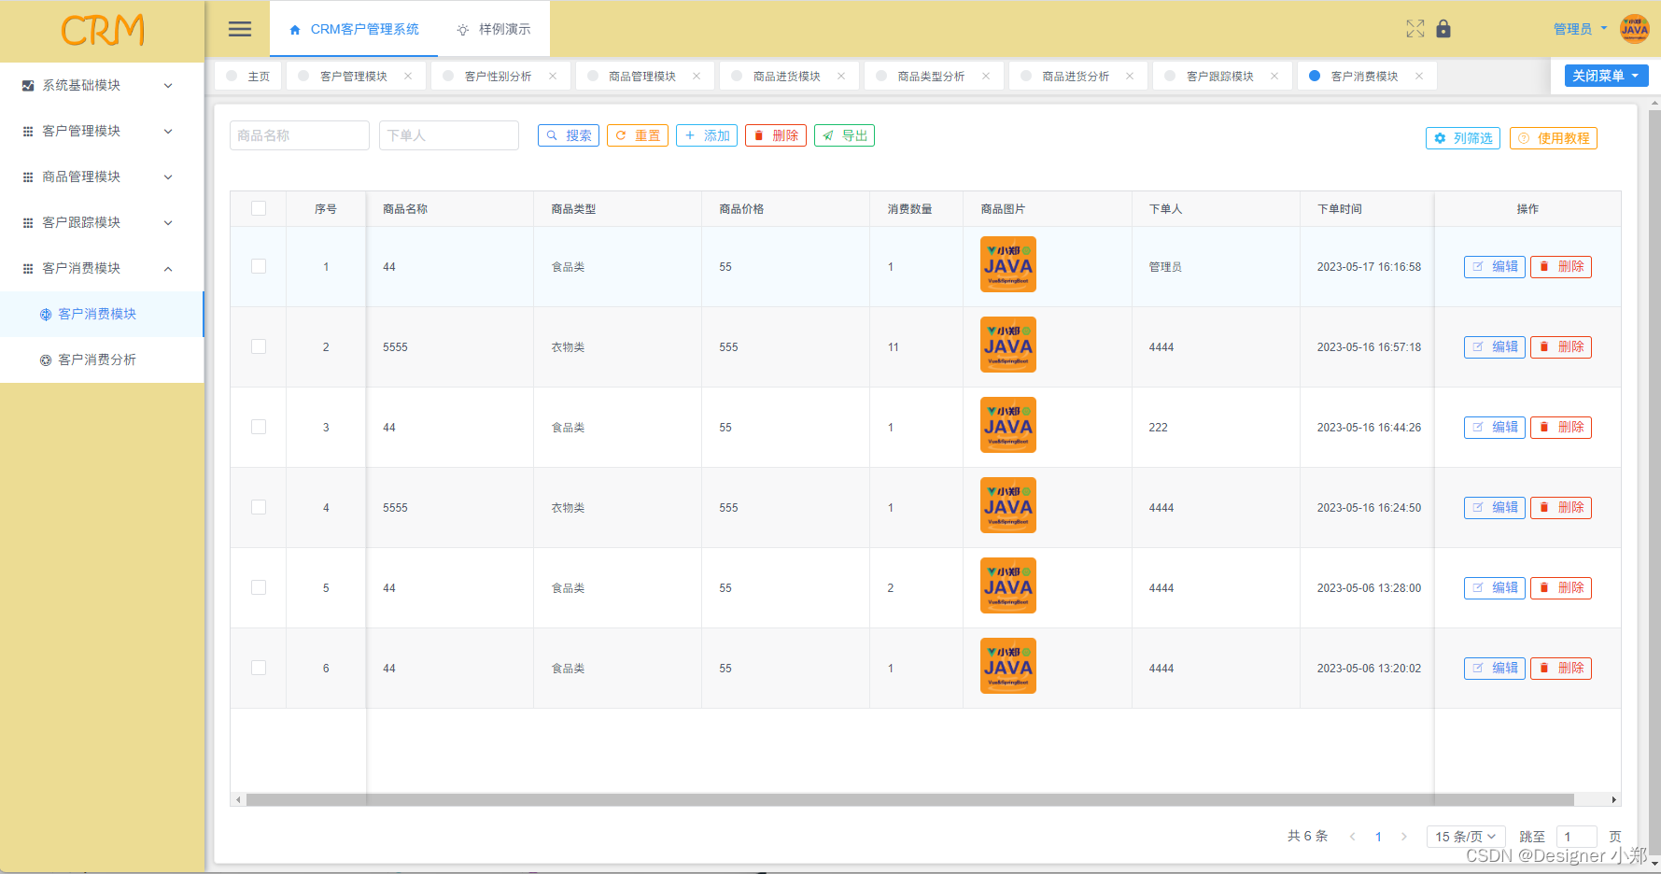The width and height of the screenshot is (1661, 874).
Task: Close the 客户跟踪模块 tab
Action: click(1274, 77)
